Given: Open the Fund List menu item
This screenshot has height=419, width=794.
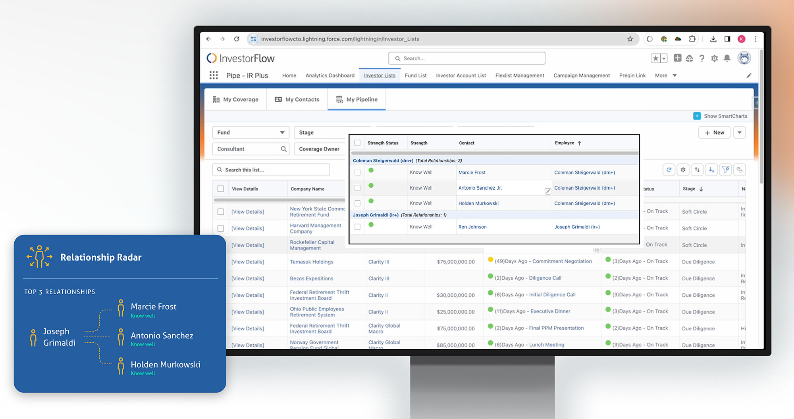Looking at the screenshot, I should pos(415,75).
